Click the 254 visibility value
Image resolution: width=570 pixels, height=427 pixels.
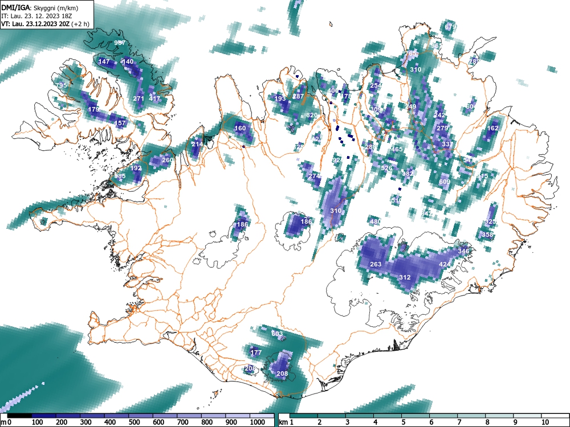[376, 85]
